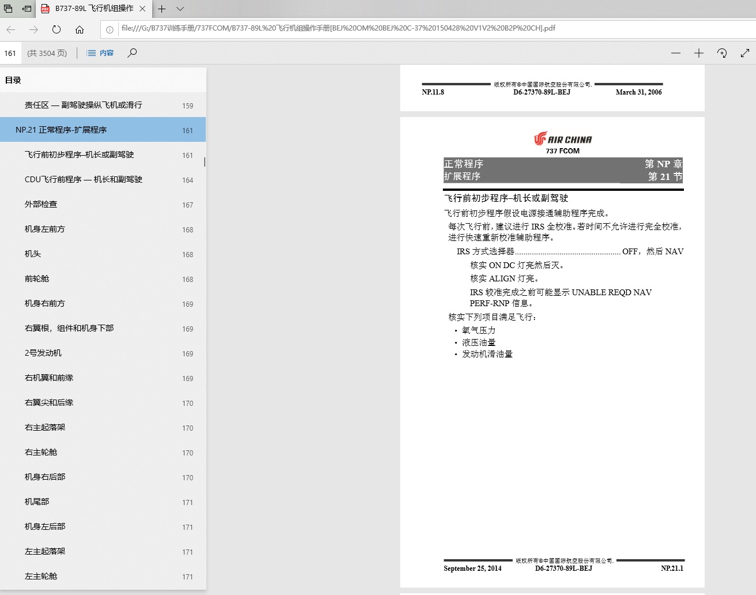Open the browser home page
The image size is (756, 595).
coord(80,29)
